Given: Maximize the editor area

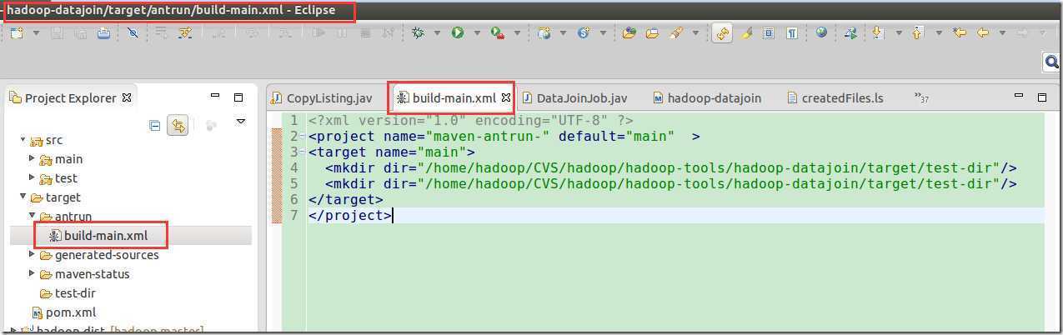Looking at the screenshot, I should pos(1042,97).
